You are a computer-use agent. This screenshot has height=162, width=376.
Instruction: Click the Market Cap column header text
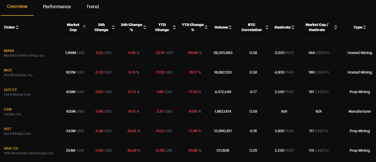point(73,27)
